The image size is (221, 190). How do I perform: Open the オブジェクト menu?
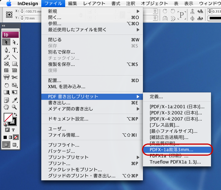tap(154, 3)
